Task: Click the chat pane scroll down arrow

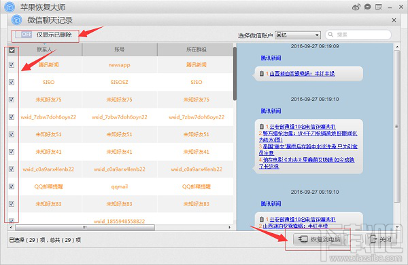Action: 397,227
